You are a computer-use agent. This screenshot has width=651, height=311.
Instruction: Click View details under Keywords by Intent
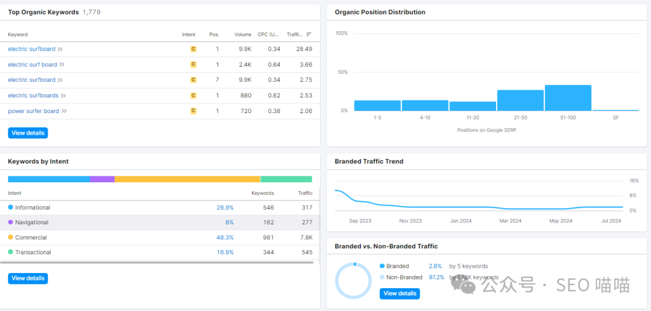point(28,279)
